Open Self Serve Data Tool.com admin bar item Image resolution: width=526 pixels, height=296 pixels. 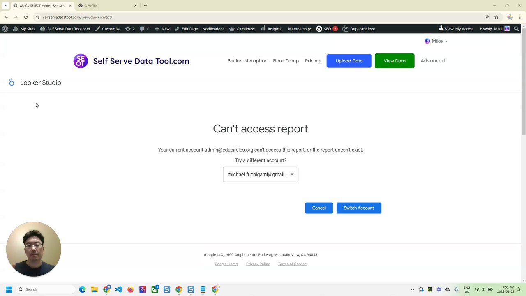tap(65, 29)
